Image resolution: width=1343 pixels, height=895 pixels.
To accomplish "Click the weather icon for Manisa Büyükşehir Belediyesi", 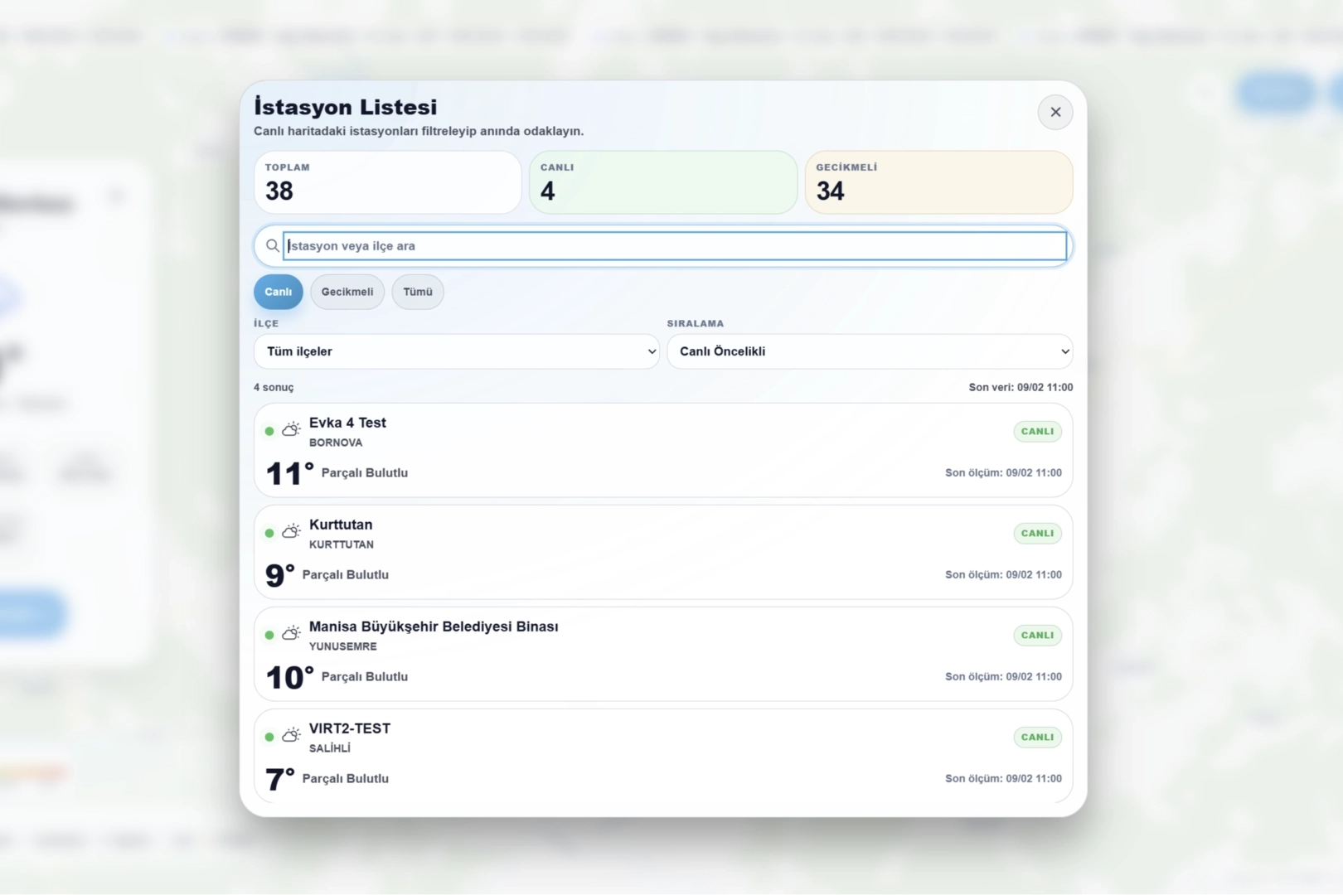I will [x=291, y=633].
